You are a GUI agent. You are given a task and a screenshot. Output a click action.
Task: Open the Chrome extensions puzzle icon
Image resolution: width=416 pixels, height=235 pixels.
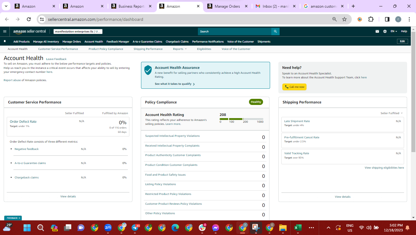(x=371, y=19)
